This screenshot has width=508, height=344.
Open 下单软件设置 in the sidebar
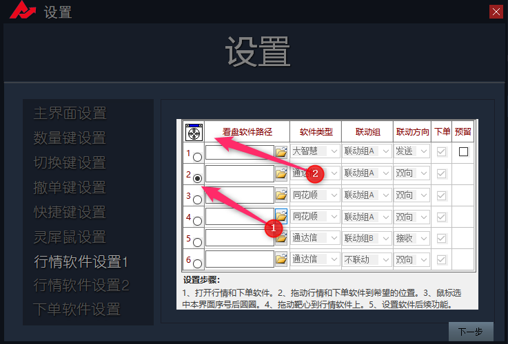click(77, 309)
